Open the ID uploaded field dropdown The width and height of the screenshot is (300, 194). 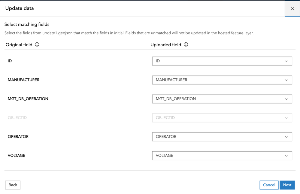point(222,61)
